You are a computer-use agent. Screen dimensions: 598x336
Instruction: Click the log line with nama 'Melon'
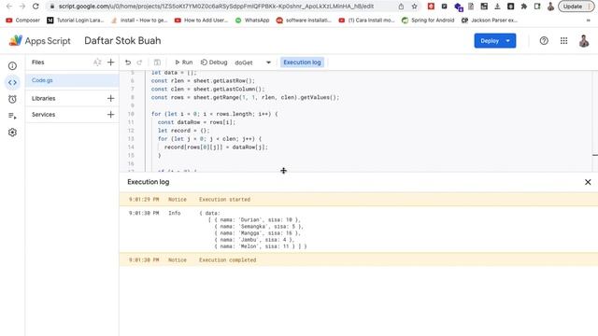point(261,246)
